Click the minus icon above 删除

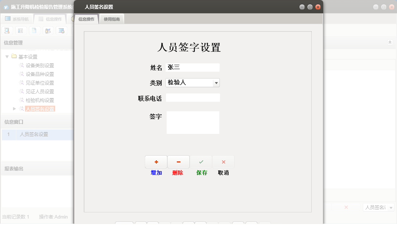click(178, 161)
